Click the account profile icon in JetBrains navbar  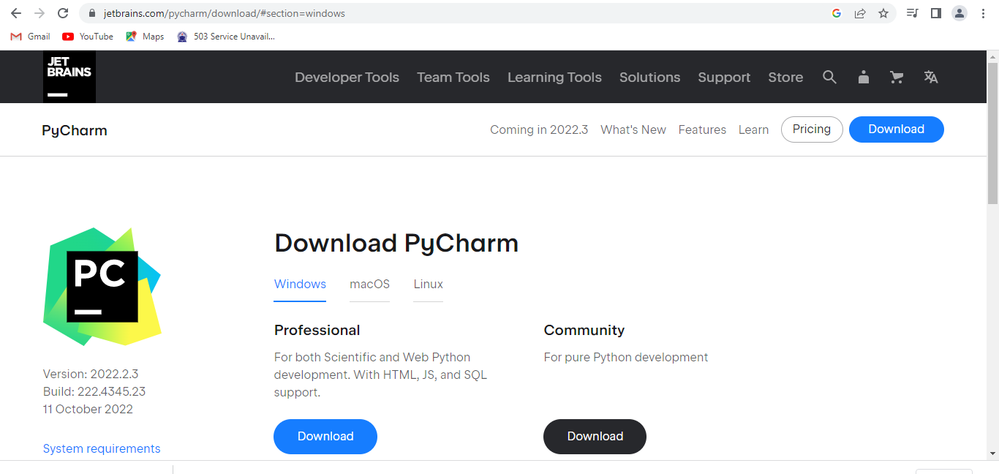tap(863, 77)
